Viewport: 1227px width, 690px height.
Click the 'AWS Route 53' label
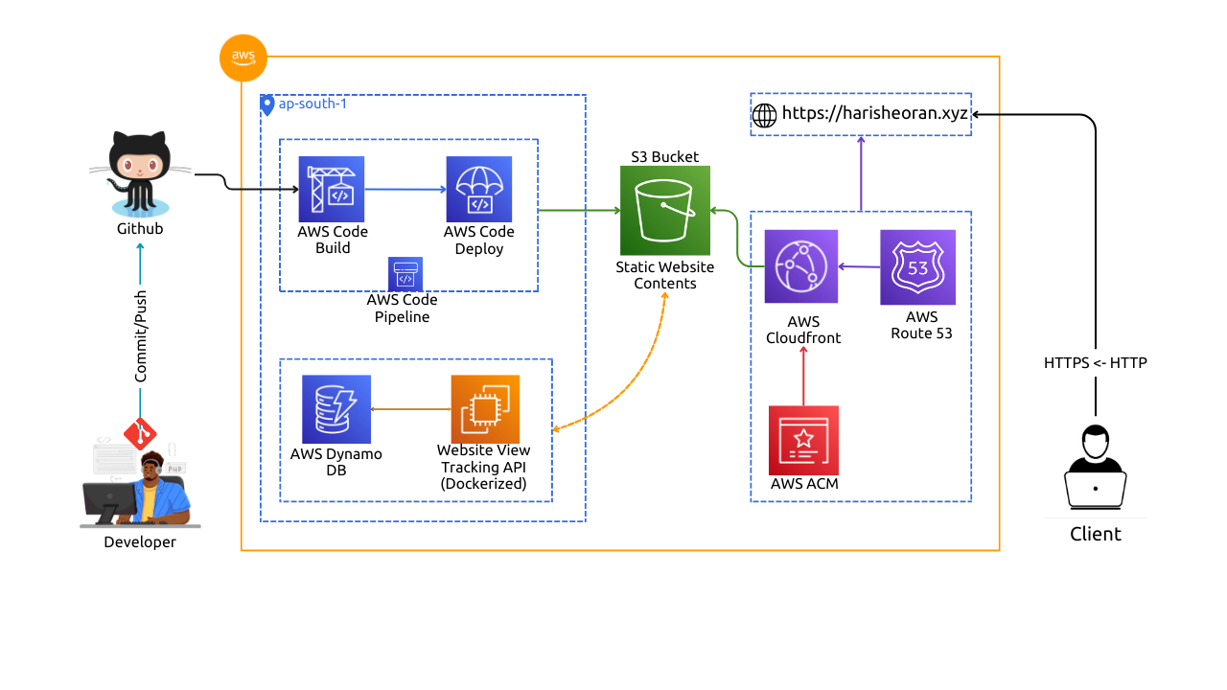921,325
